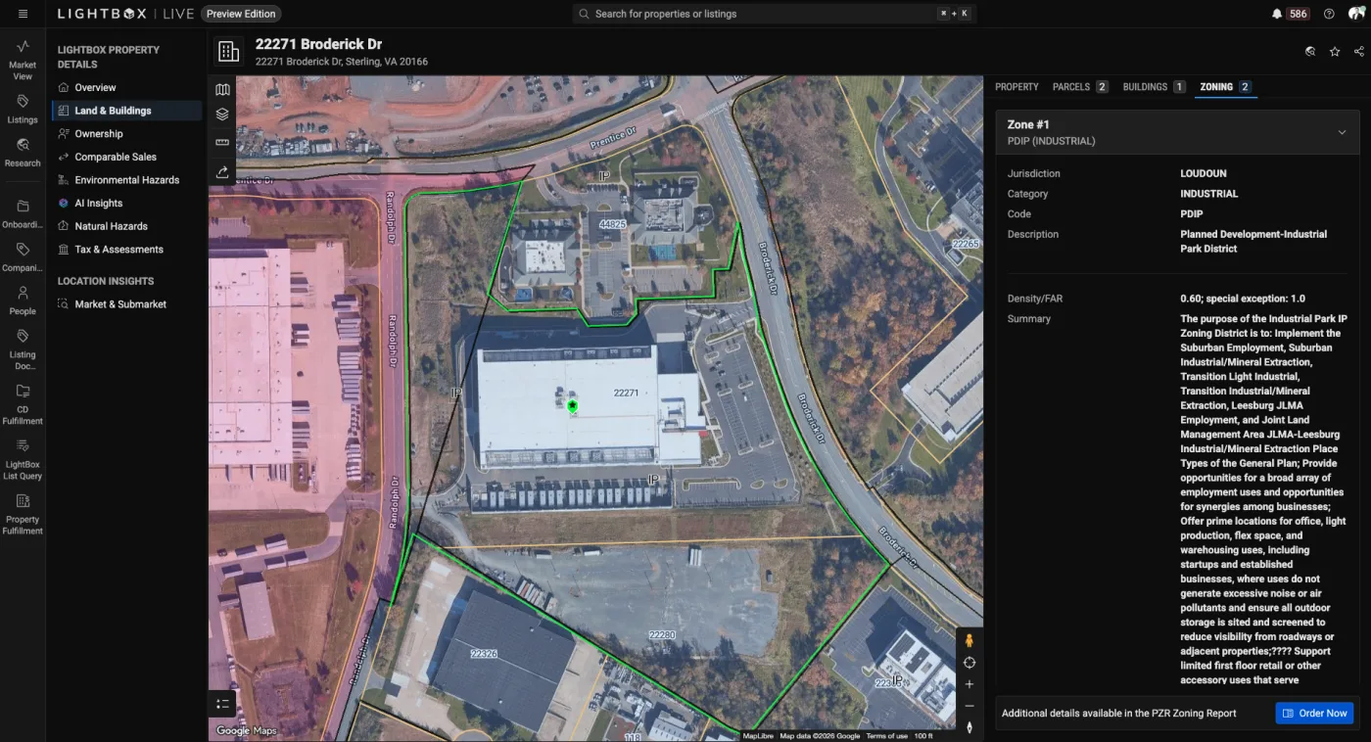
Task: Open Market & Submarket insights
Action: click(128, 304)
